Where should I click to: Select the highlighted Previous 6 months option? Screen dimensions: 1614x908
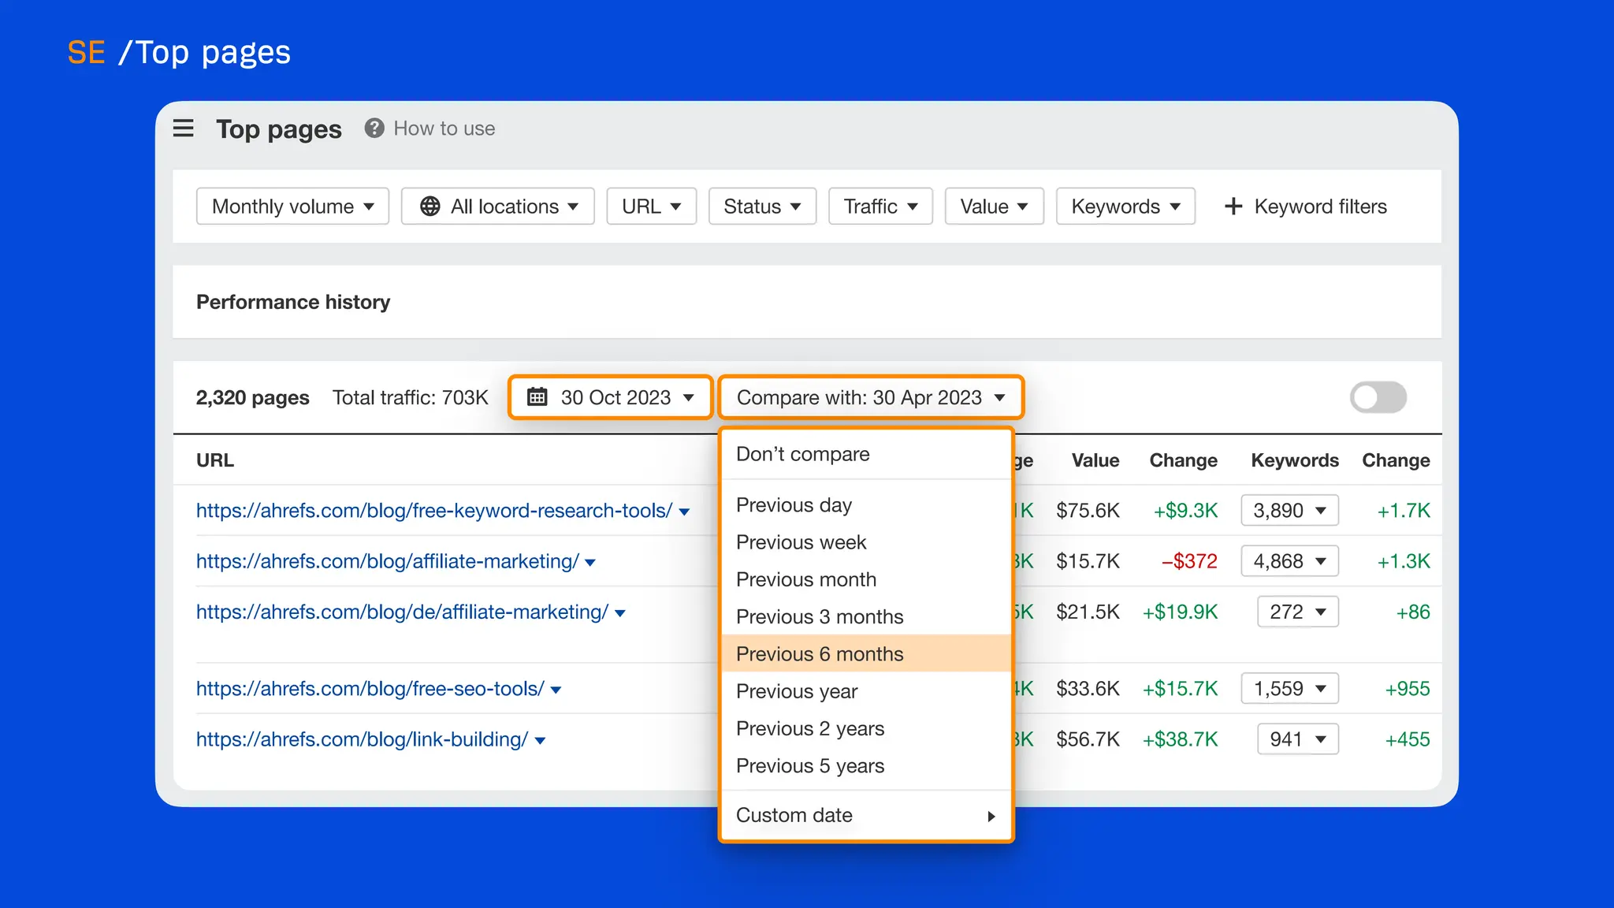(866, 653)
